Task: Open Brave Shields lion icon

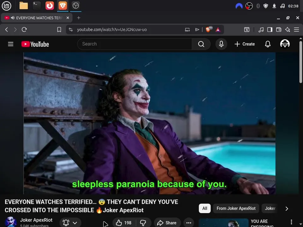Action: (x=209, y=29)
